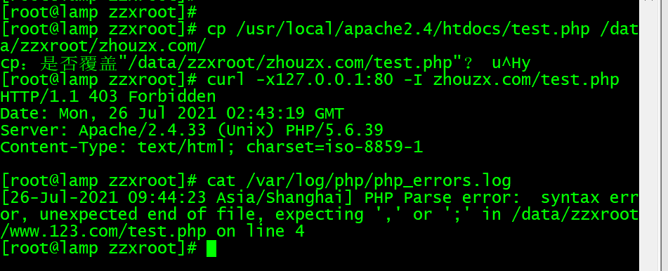Click the -x127.0.0.1:80 proxy option text
668x271 pixels.
325,79
